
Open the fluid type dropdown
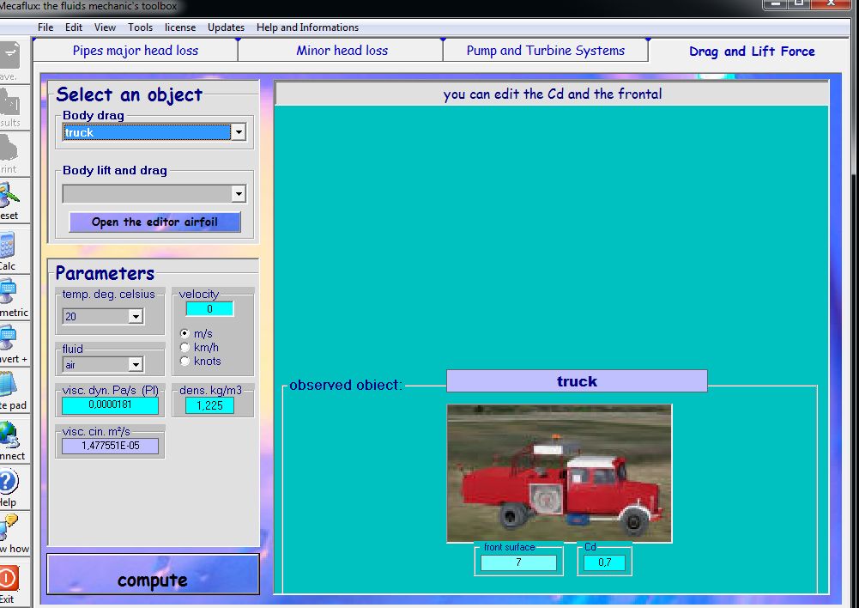(135, 365)
